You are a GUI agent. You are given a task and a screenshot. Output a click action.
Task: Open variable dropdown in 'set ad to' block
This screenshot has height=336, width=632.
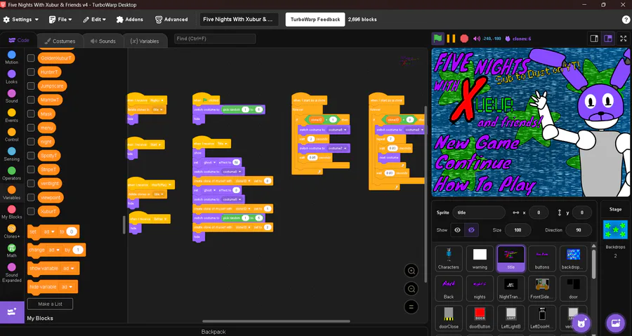point(49,231)
